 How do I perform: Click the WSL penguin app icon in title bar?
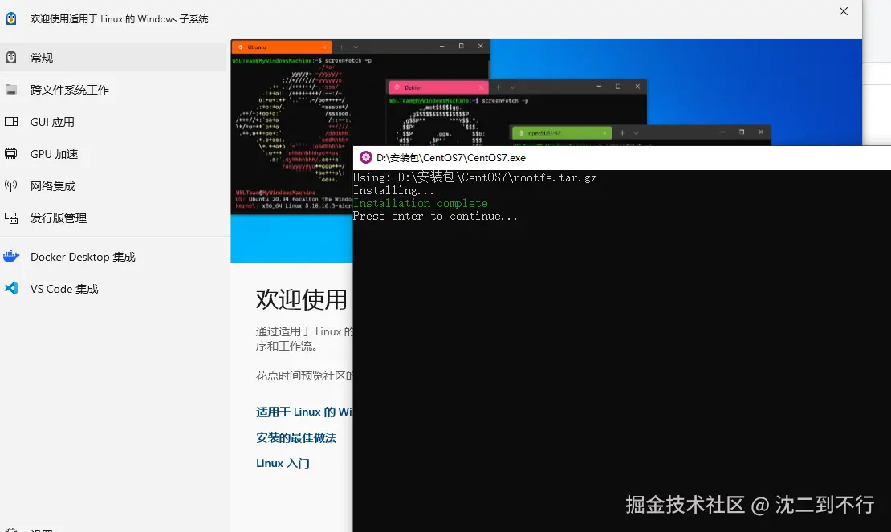pos(10,18)
